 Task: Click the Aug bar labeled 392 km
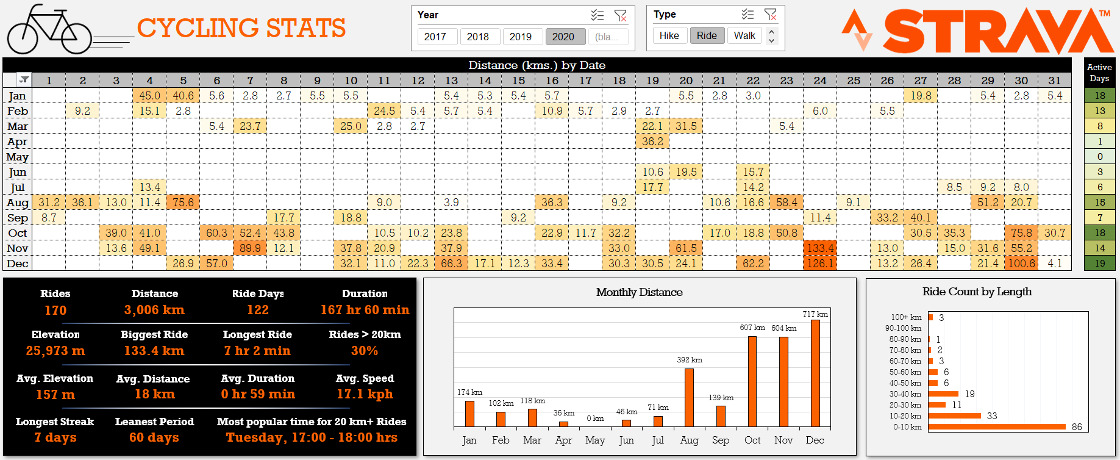pyautogui.click(x=690, y=397)
